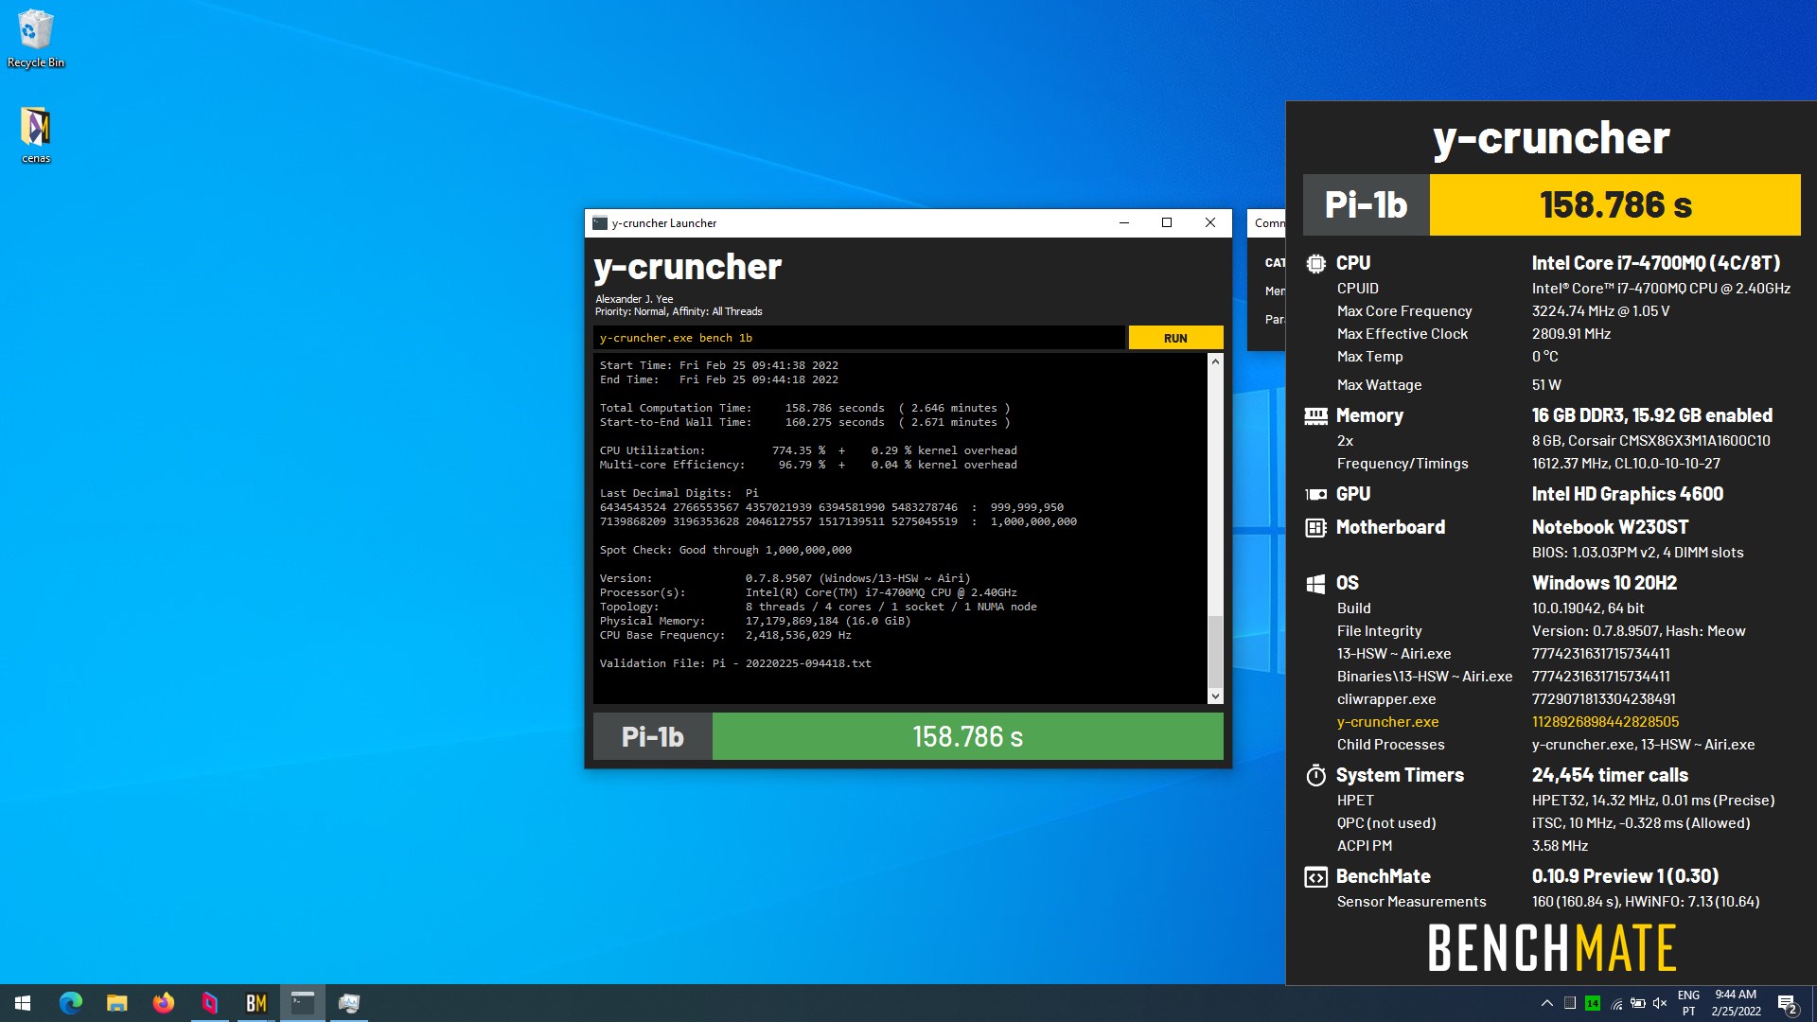This screenshot has height=1022, width=1817.
Task: Click the green 14 tray icon
Action: tap(1593, 1003)
